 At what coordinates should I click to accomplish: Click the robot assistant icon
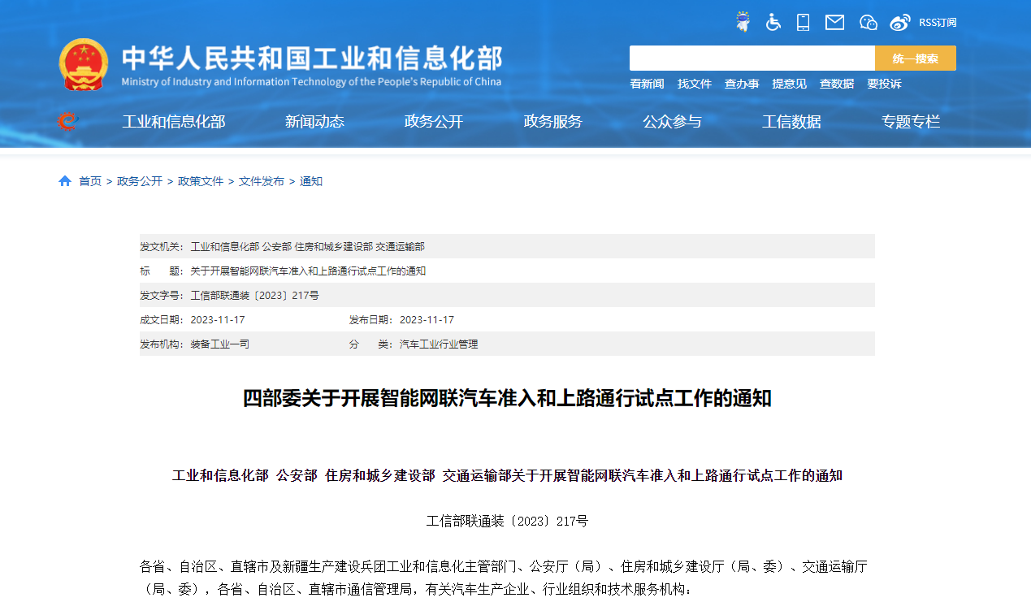click(x=743, y=22)
